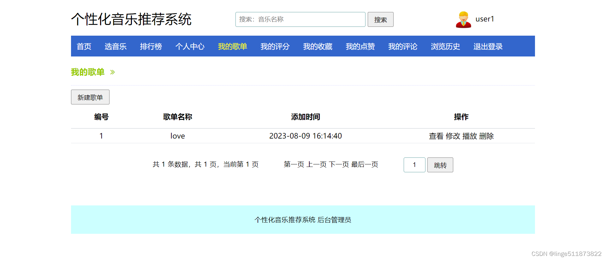Click the 跳转 button

pyautogui.click(x=440, y=165)
